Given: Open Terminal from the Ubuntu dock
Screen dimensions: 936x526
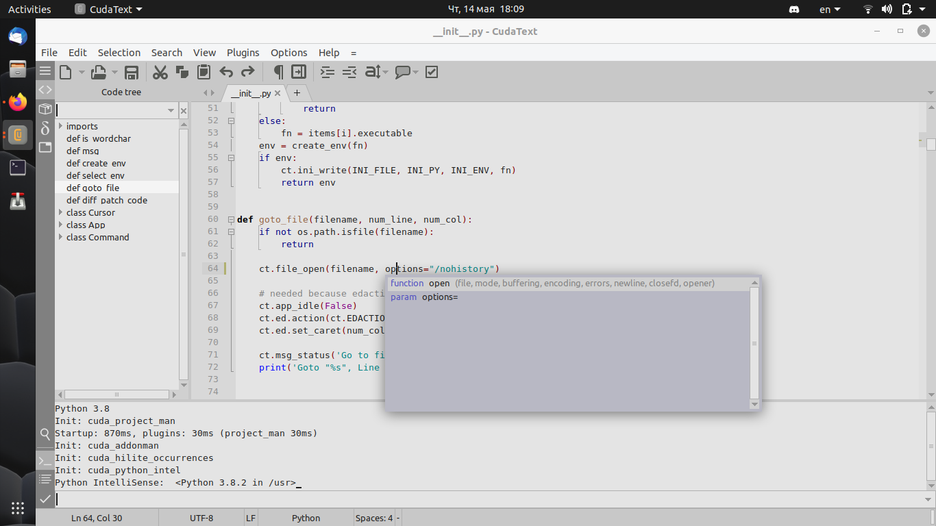Looking at the screenshot, I should pyautogui.click(x=18, y=168).
